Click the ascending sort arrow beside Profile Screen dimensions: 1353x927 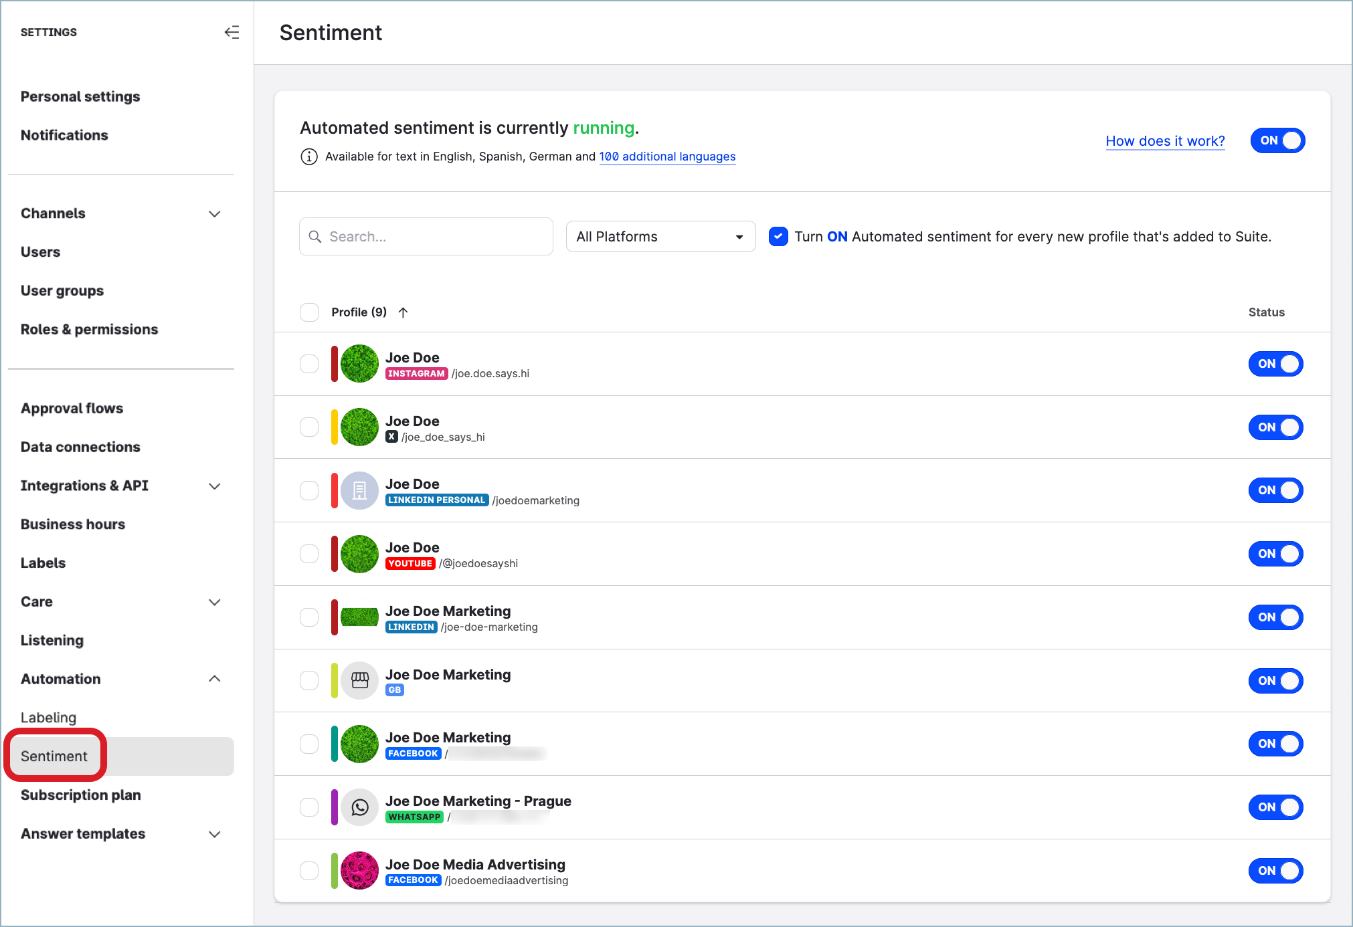click(x=403, y=312)
